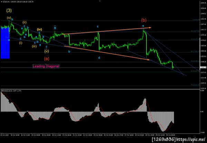
Task: Click the '20 Oct 13:00' time axis label
Action: point(56,135)
